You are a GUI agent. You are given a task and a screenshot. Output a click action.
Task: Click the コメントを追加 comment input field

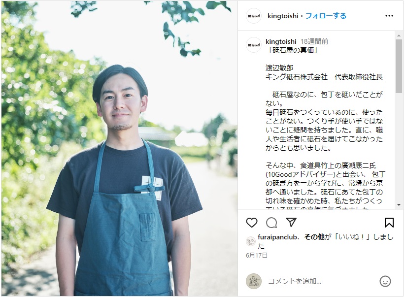(320, 281)
